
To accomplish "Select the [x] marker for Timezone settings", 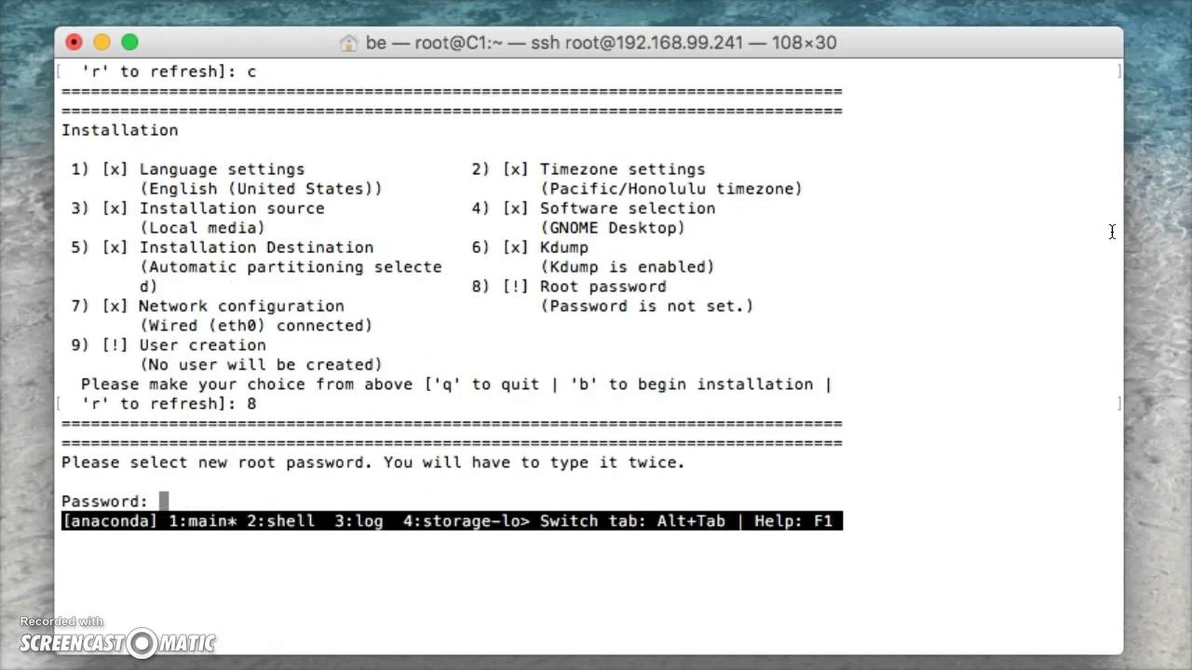I will tap(515, 169).
